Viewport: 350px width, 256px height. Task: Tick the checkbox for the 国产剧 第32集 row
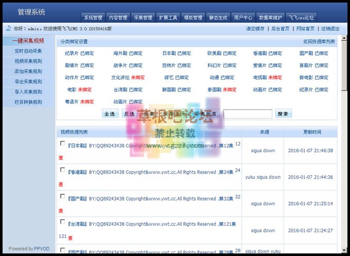pos(63,196)
